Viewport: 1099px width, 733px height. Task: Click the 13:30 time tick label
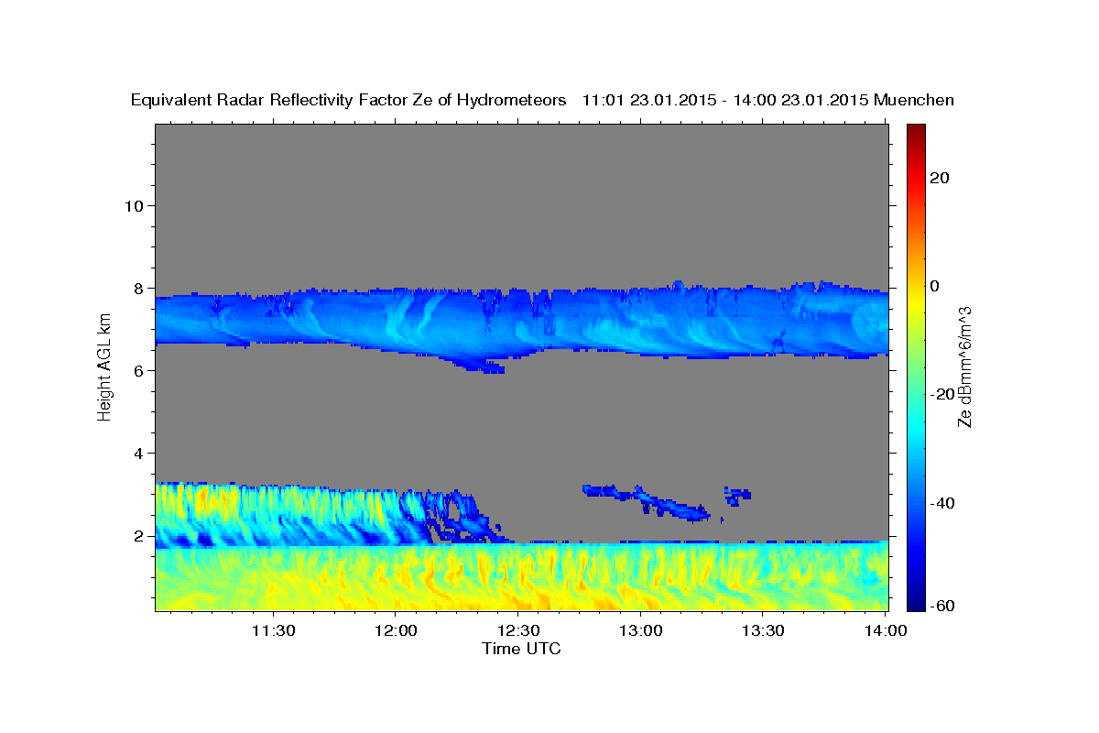(x=764, y=630)
